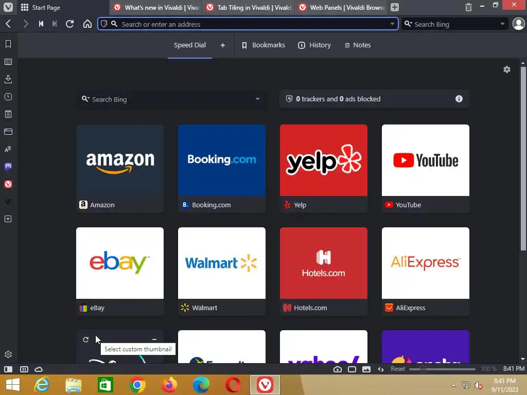
Task: Open the Notes panel in sidebar
Action: 8,114
